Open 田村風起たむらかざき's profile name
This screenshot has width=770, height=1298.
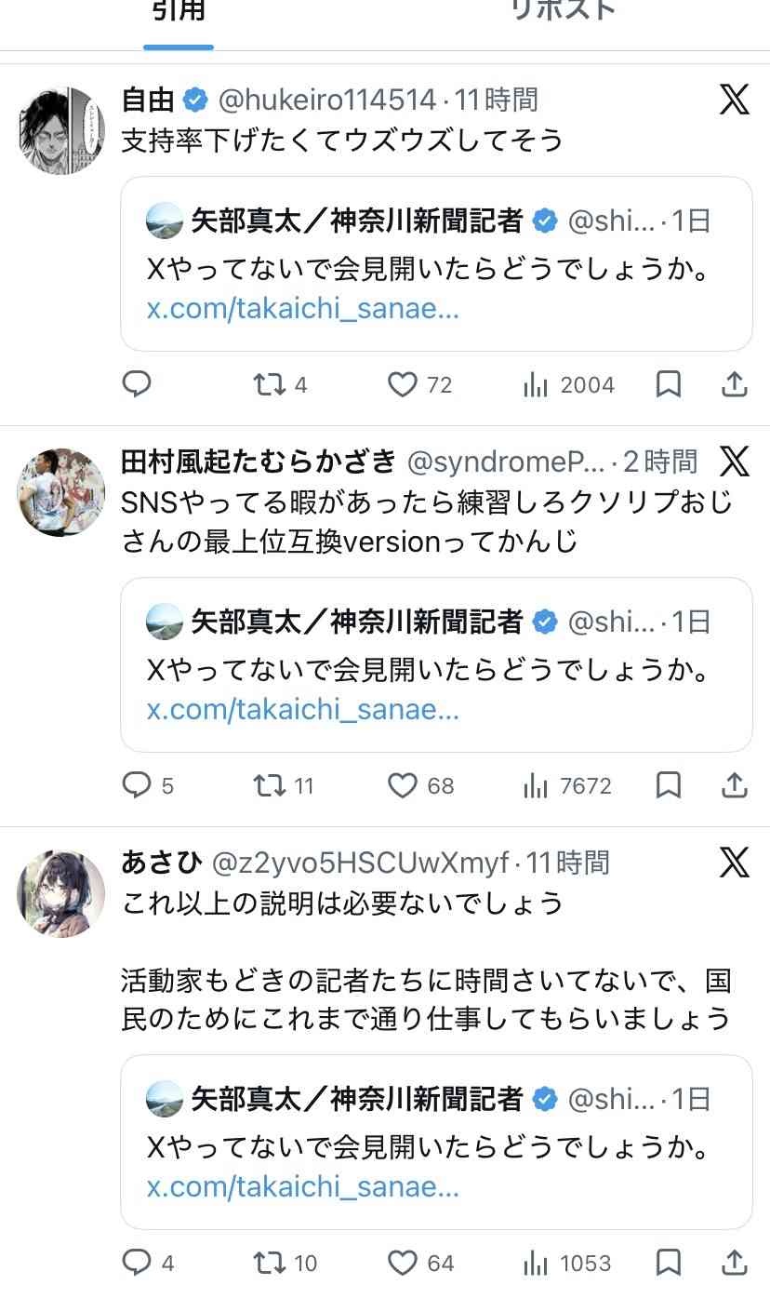[259, 461]
